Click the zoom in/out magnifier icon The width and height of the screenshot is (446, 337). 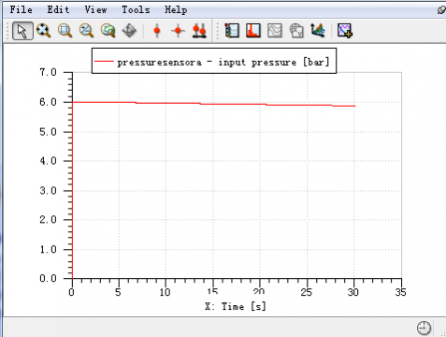click(x=86, y=31)
